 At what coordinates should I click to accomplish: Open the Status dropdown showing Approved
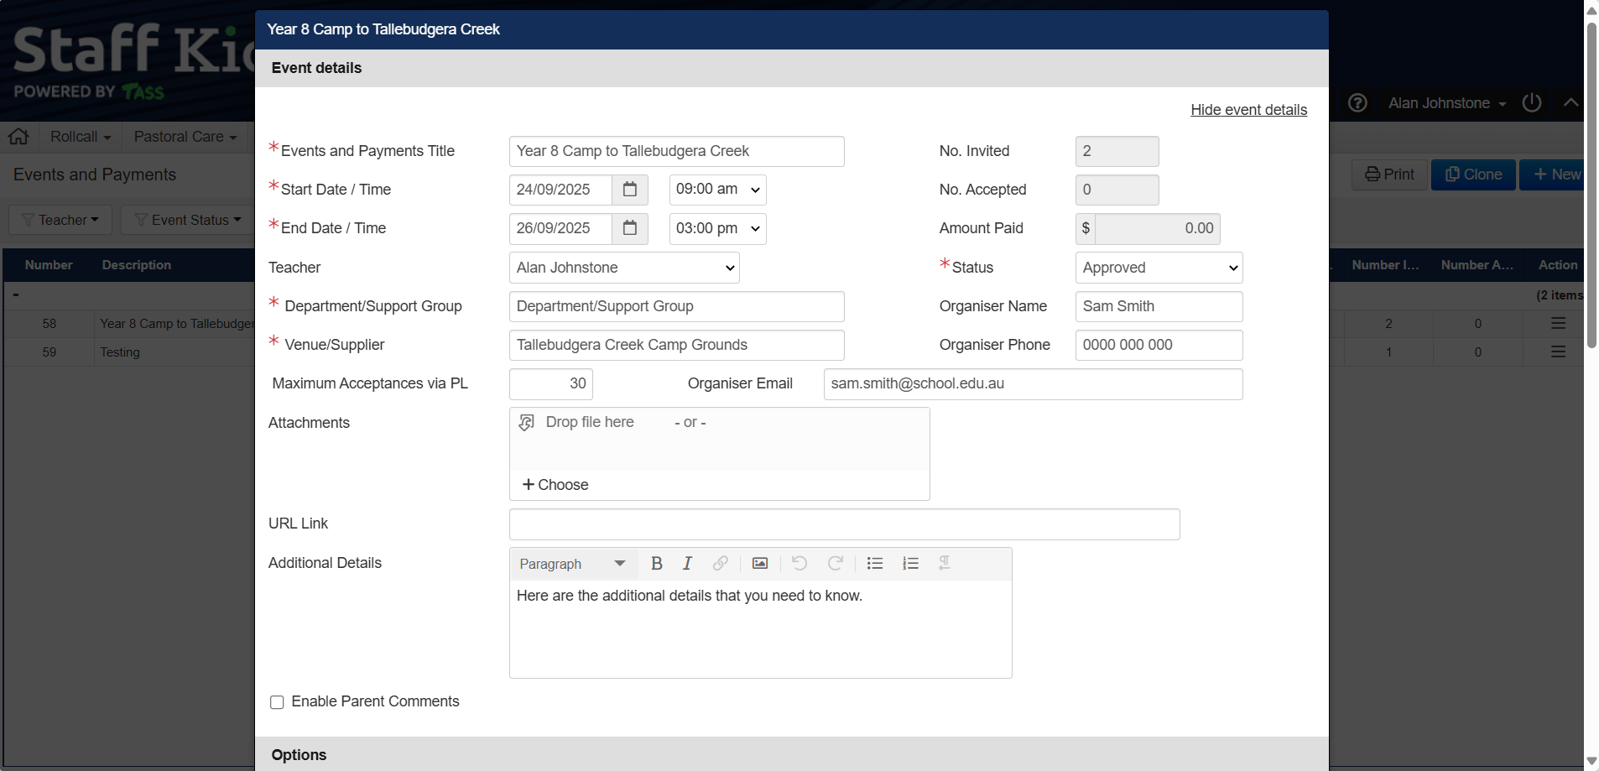1159,268
